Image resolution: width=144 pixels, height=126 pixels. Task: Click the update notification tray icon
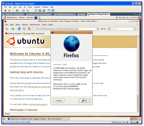tap(117, 17)
